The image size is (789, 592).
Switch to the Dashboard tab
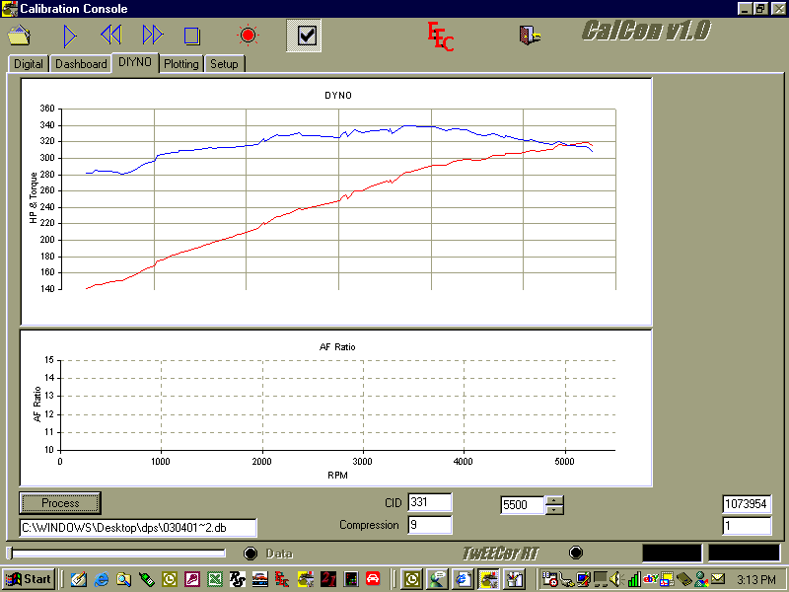pos(81,64)
